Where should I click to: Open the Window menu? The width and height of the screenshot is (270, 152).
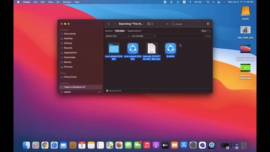(x=67, y=2)
